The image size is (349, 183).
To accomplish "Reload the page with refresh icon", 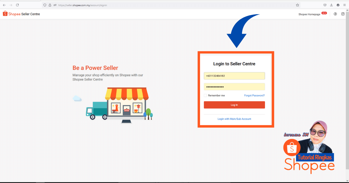I will click(x=17, y=5).
